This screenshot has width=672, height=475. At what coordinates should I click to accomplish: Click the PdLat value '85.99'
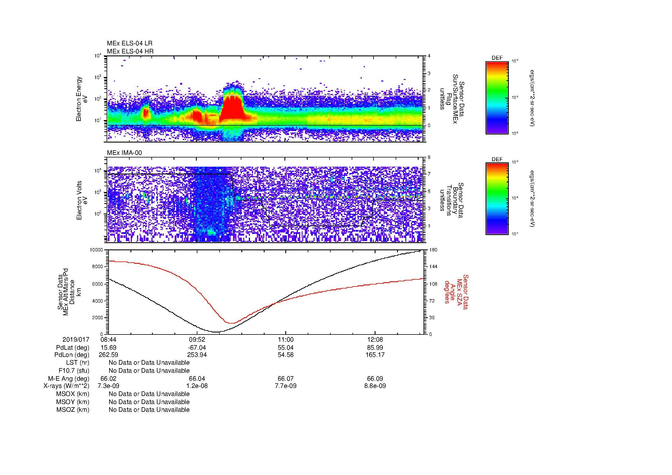pos(375,348)
